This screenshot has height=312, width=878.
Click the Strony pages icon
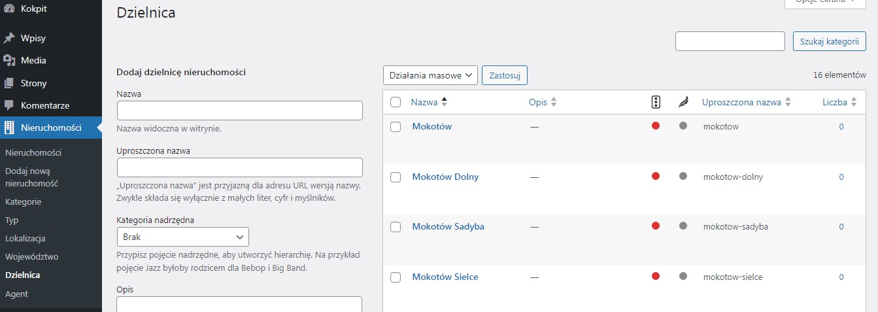click(9, 83)
